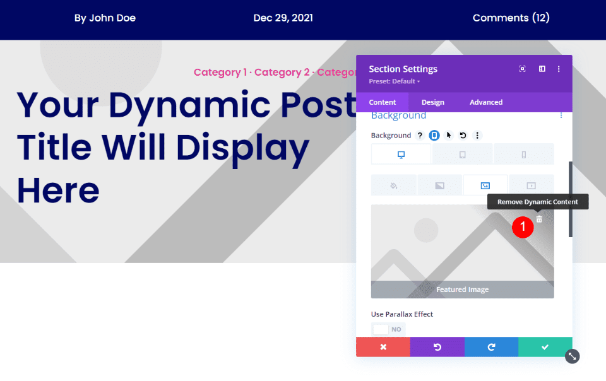Screen dimensions: 606x381
Task: Open the Section Settings three-dot menu
Action: point(559,69)
